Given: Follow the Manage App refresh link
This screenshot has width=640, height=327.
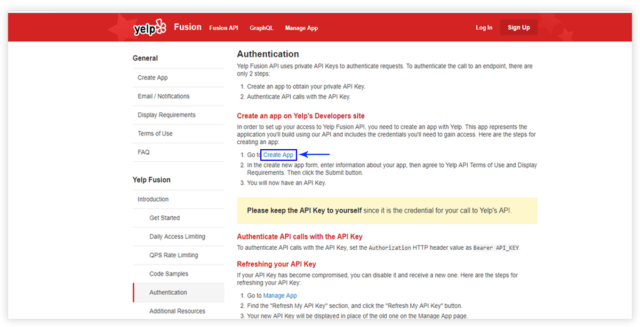Looking at the screenshot, I should tap(279, 295).
